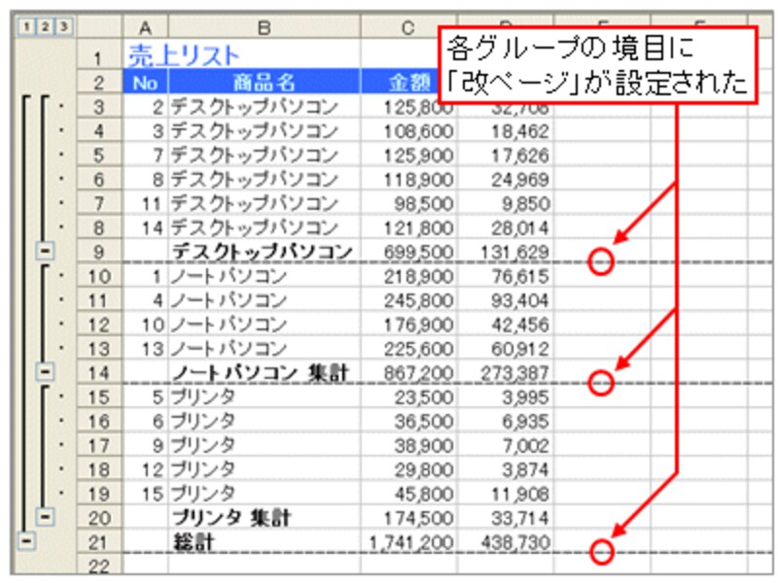The width and height of the screenshot is (778, 583).
Task: Click outline level 2 button
Action: [41, 27]
